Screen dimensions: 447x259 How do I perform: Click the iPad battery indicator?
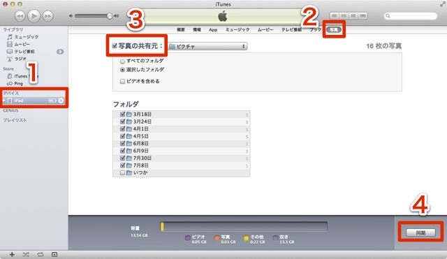pos(52,101)
